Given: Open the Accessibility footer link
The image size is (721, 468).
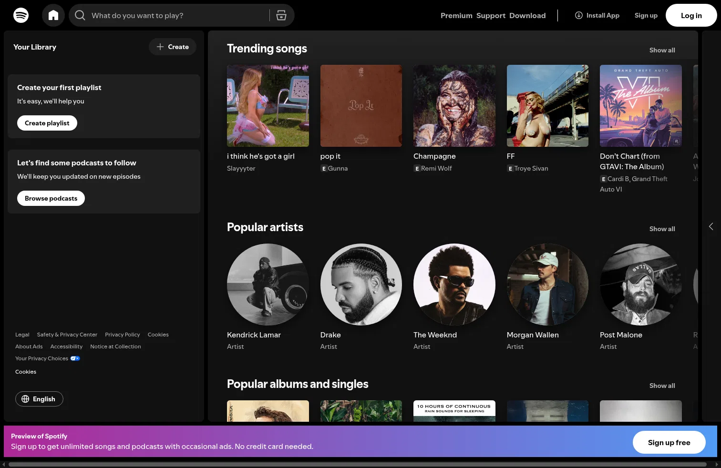Looking at the screenshot, I should [66, 346].
